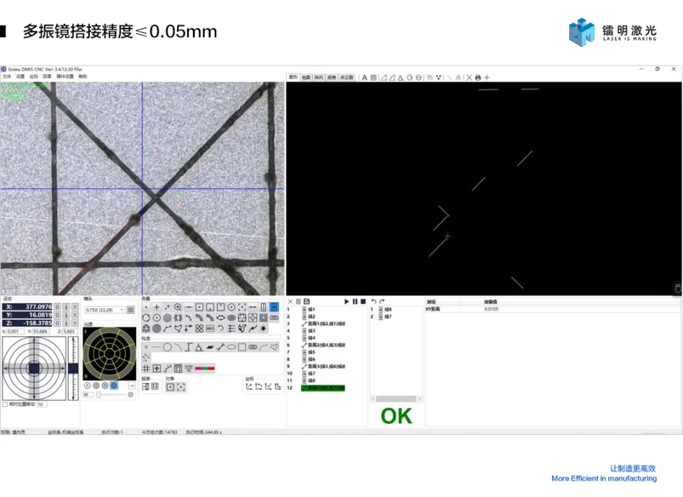Image resolution: width=683 pixels, height=497 pixels.
Task: Select the concentric circles measurement tool
Action: coord(167,318)
